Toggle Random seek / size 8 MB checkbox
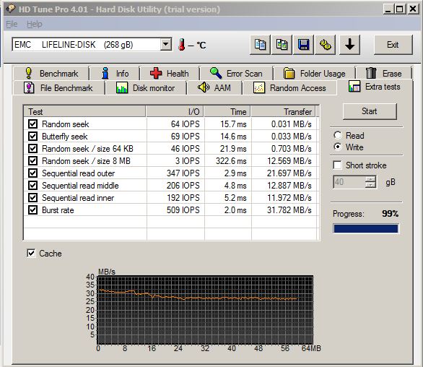The image size is (423, 367). [x=33, y=160]
